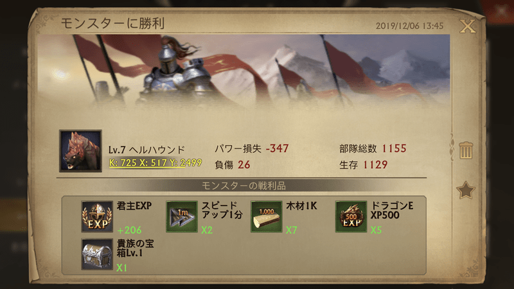Click the モンスターに勝利 report title

112,23
